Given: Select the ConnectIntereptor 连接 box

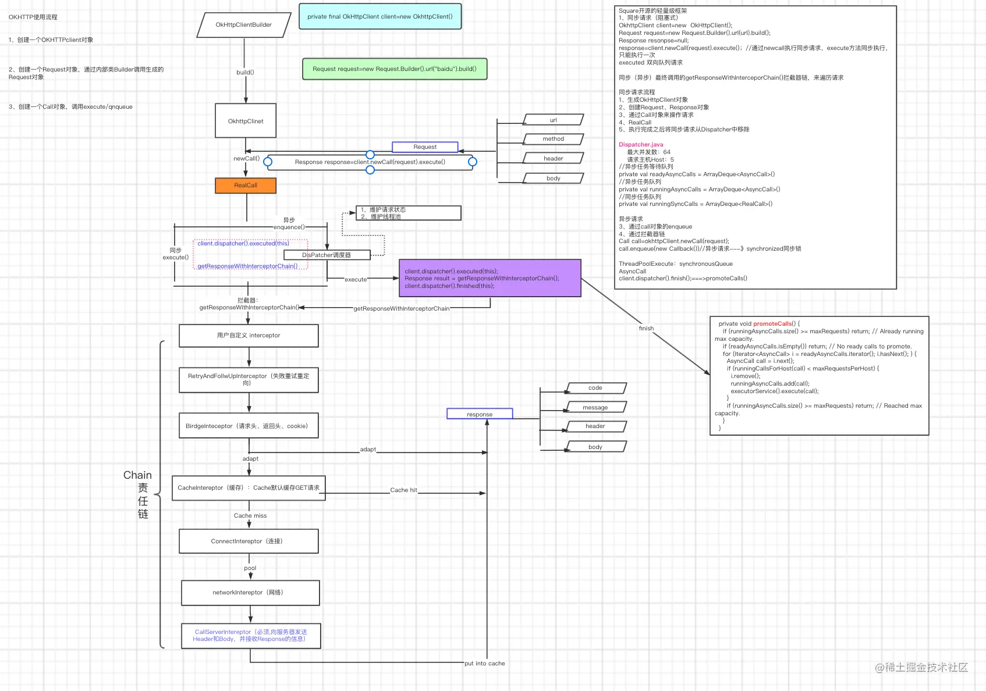Looking at the screenshot, I should point(249,541).
